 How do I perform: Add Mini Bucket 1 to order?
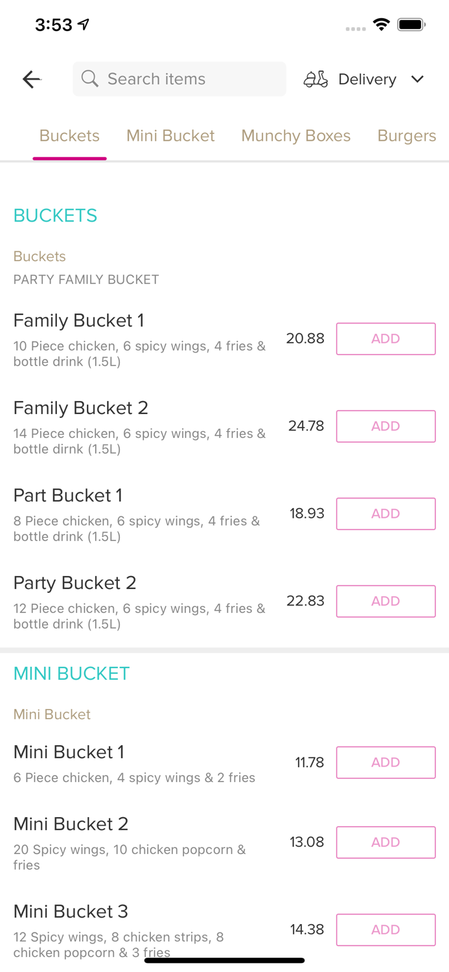(x=386, y=762)
